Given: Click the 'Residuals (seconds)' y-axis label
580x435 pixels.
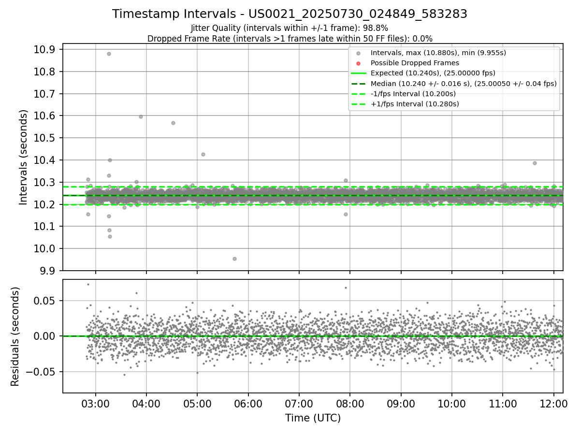Looking at the screenshot, I should 15,336.
